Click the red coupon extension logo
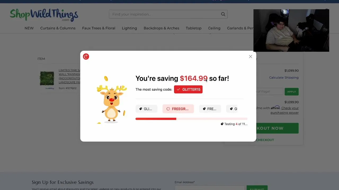This screenshot has height=190, width=339. (x=86, y=56)
